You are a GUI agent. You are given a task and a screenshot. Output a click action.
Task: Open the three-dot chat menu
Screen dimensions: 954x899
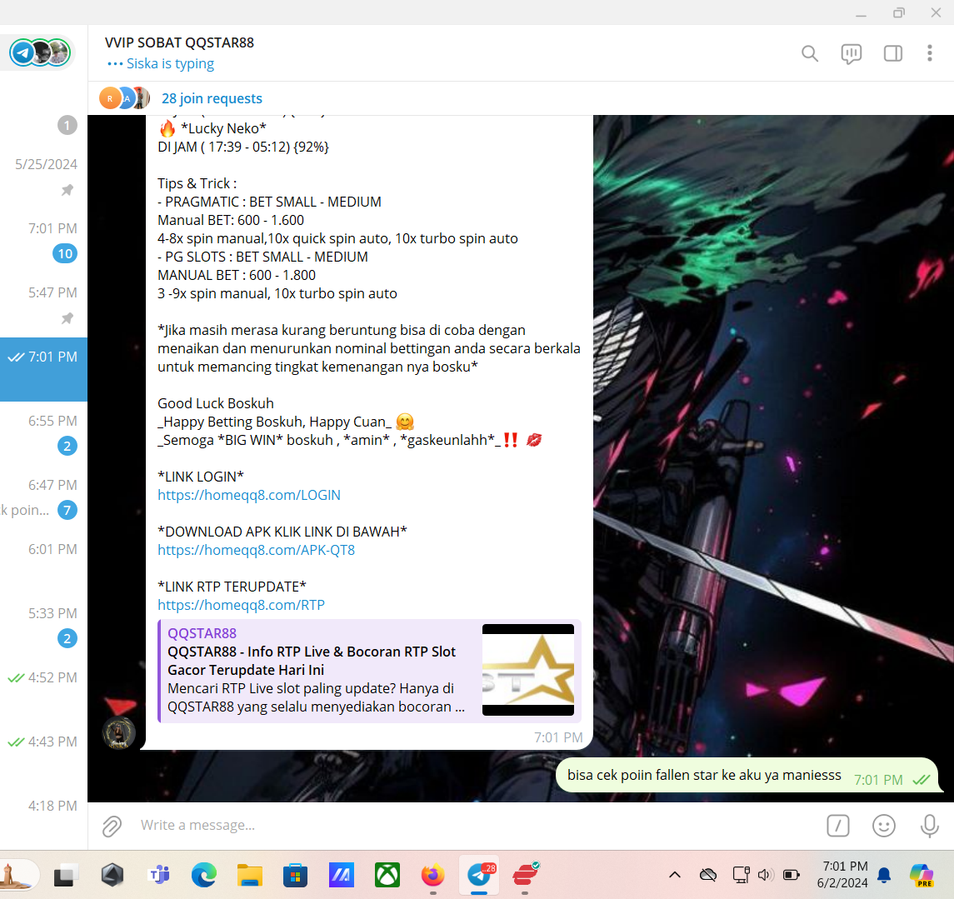point(929,53)
